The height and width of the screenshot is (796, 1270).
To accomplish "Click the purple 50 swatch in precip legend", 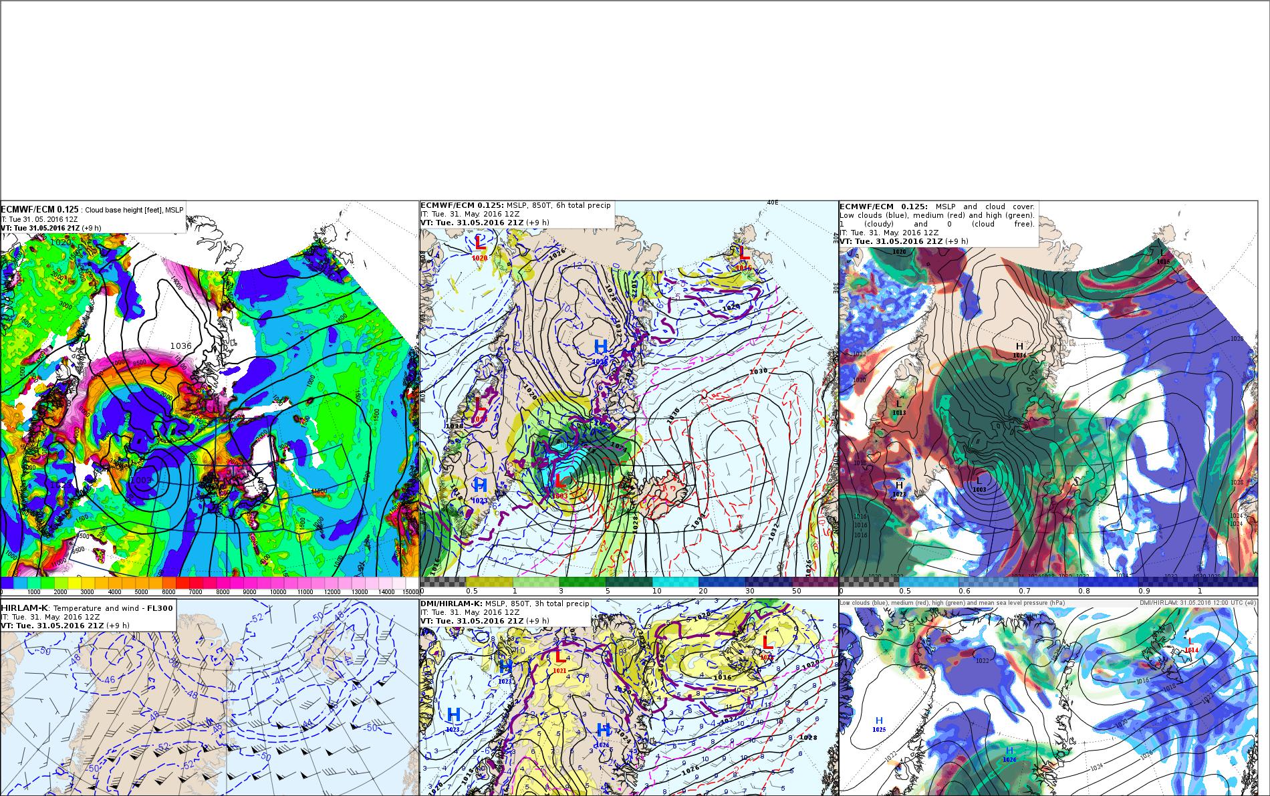I will click(816, 582).
